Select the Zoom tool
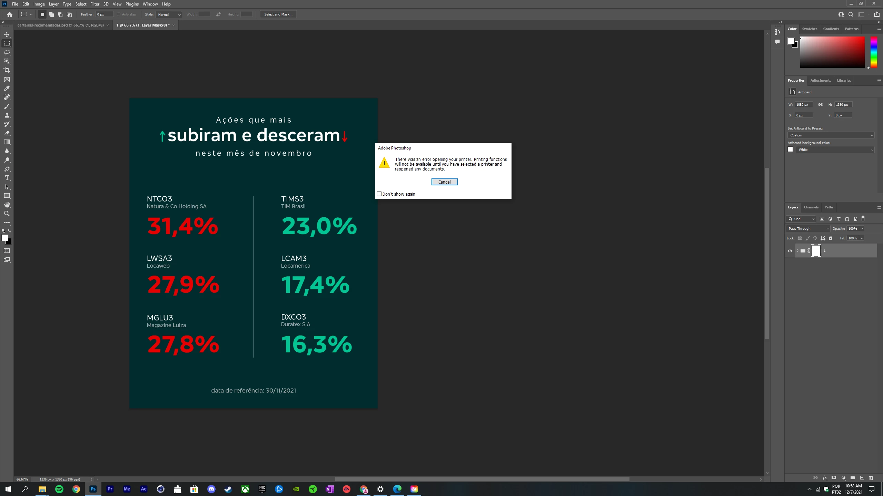 7,214
